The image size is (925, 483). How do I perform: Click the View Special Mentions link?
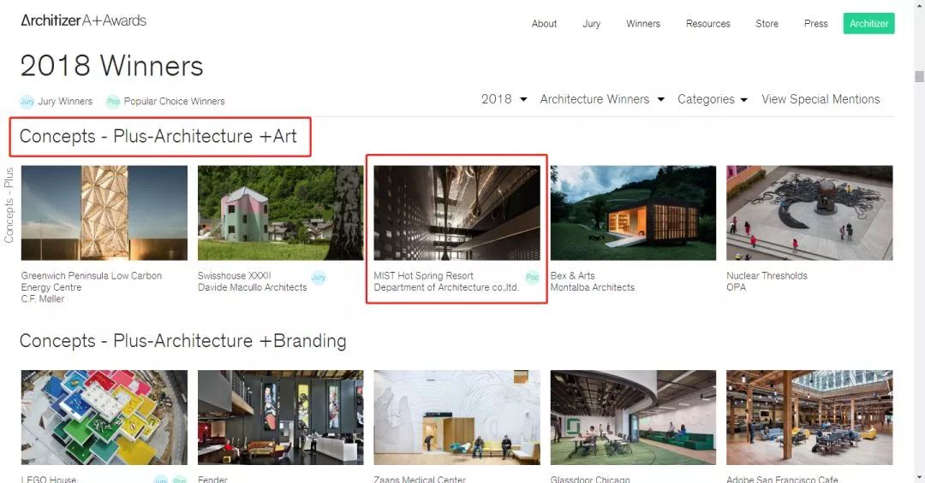click(x=820, y=99)
